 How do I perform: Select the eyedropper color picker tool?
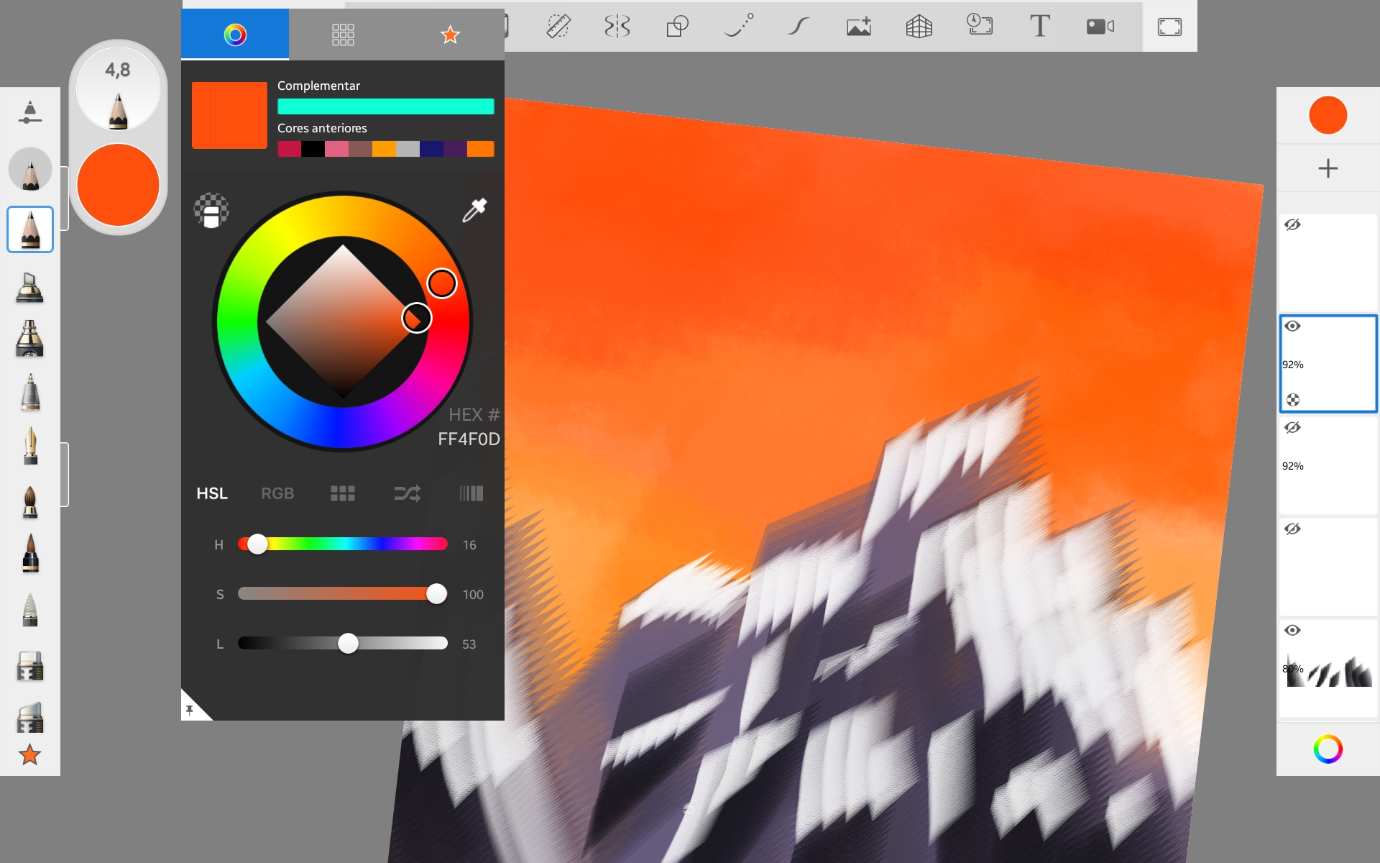point(474,210)
